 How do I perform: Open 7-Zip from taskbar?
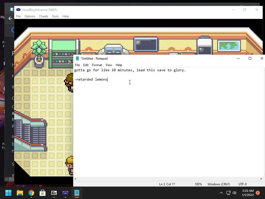54,193
